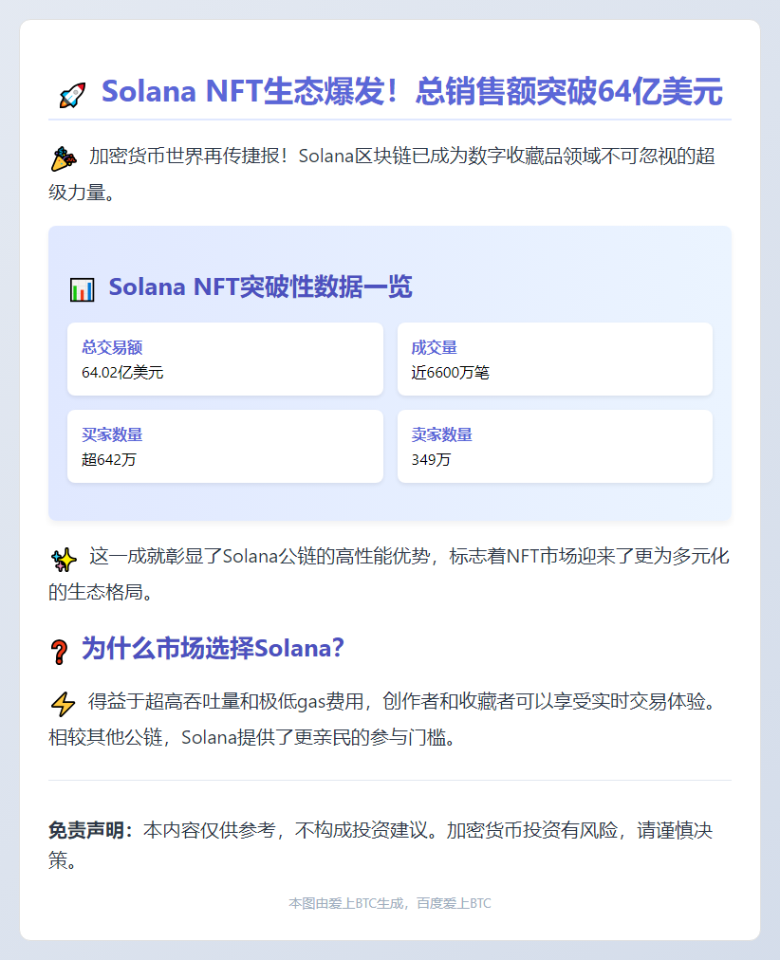Select the 卖家数量 card label
780x960 pixels.
(441, 434)
